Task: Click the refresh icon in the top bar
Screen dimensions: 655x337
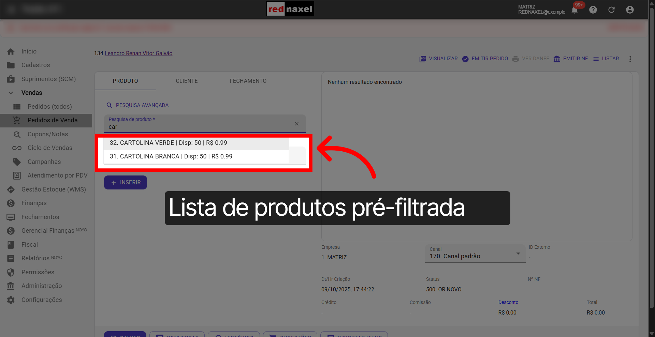Action: coord(611,10)
